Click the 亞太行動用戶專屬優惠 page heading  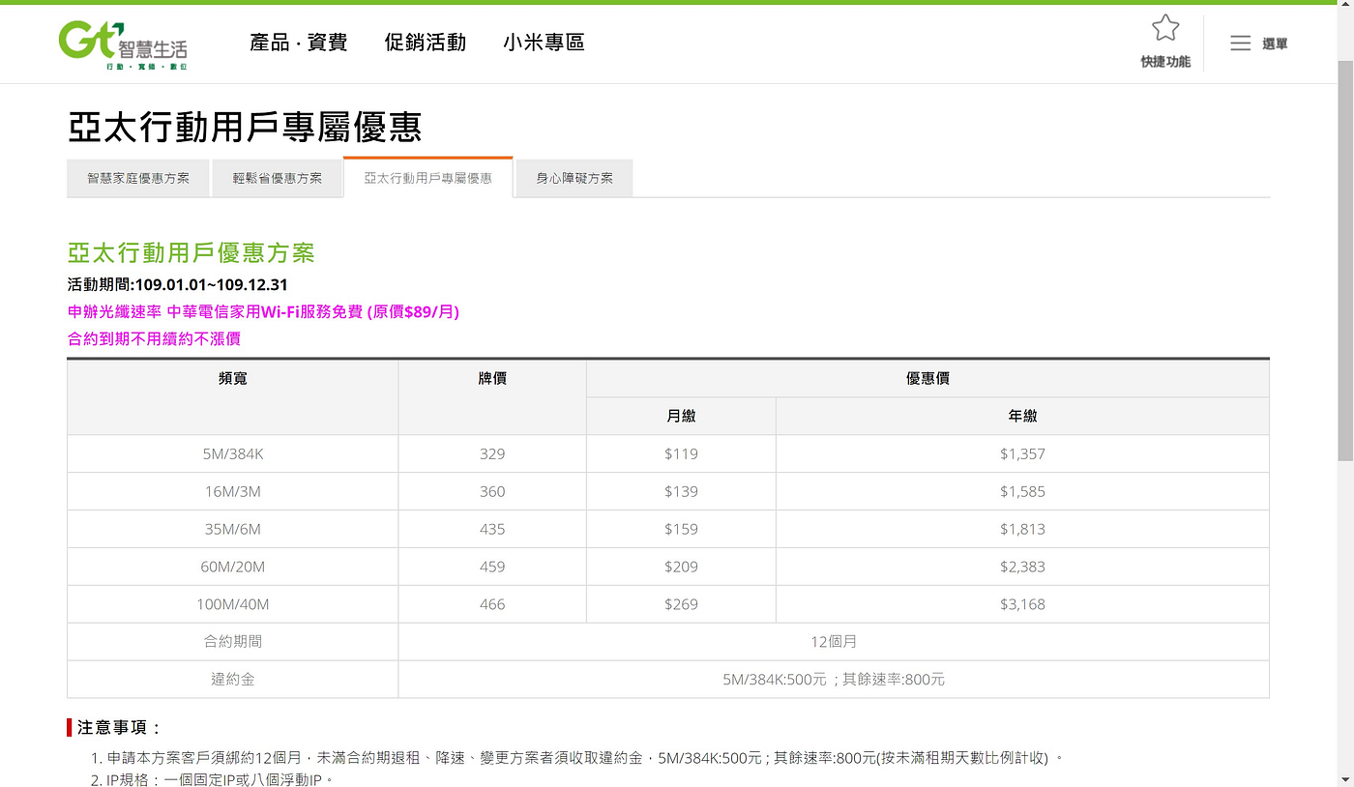(x=245, y=128)
